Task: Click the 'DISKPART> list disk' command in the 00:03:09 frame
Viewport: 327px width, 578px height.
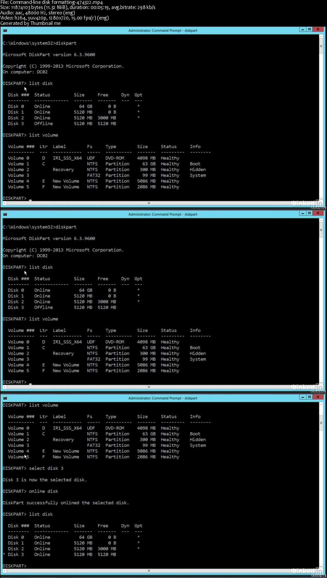Action: pyautogui.click(x=28, y=267)
